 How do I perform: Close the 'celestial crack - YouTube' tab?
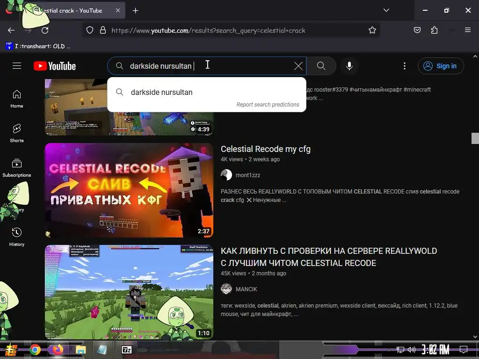[118, 10]
